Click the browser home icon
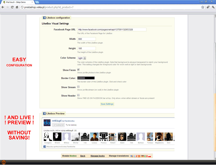 17,7
